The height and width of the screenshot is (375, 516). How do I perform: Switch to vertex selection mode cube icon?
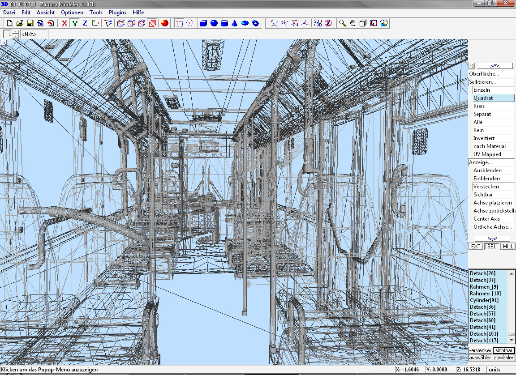click(121, 23)
